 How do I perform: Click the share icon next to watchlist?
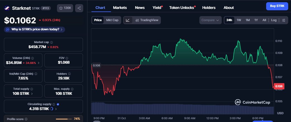tap(79, 8)
